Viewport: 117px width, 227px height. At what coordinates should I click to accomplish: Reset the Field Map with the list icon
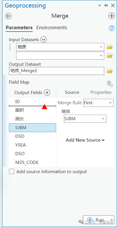tap(110, 84)
